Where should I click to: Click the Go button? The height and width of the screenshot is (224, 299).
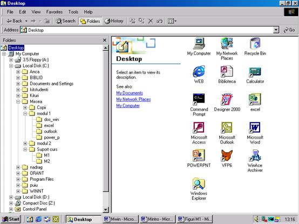[289, 30]
